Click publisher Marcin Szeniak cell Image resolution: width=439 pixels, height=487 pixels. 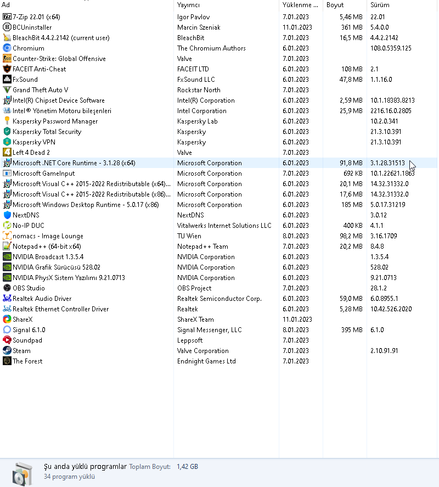click(x=199, y=27)
